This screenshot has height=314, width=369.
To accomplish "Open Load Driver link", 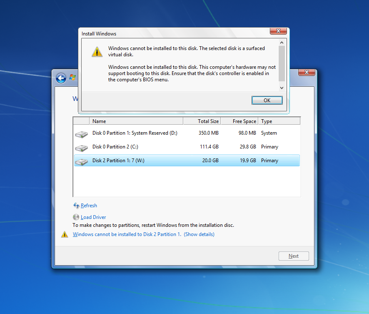I will [x=93, y=217].
